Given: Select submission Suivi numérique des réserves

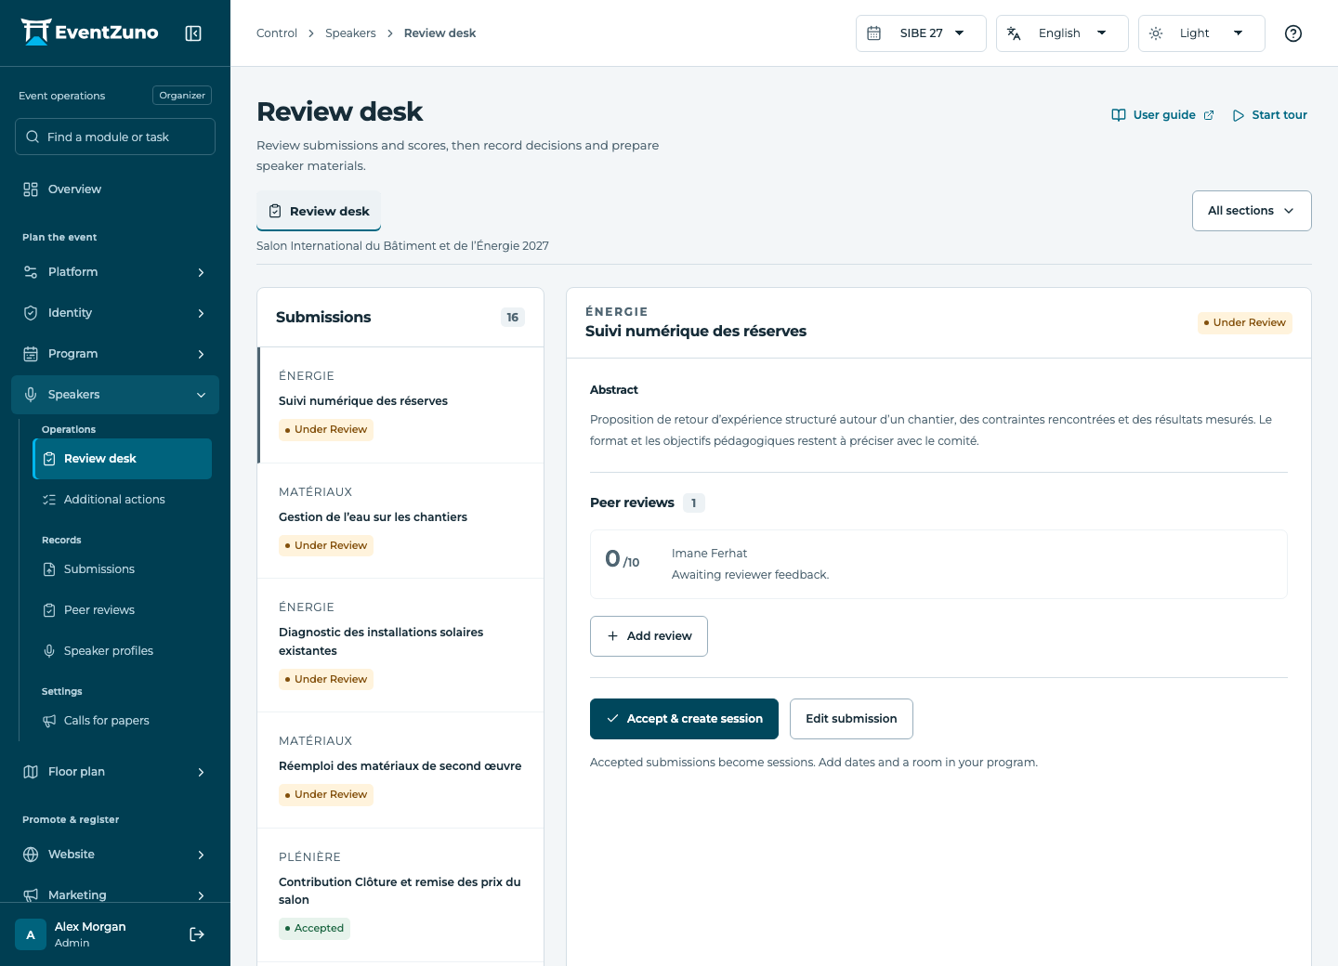Looking at the screenshot, I should pos(400,405).
